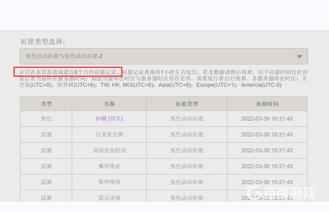Click the time zone text Europe(UTC+1)
The image size is (329, 212).
point(216,85)
